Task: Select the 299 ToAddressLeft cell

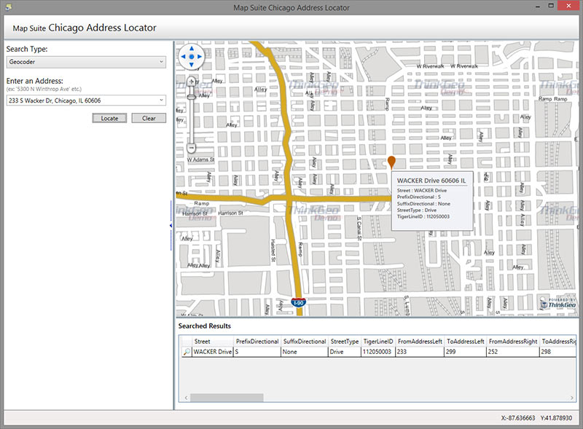Action: click(466, 352)
